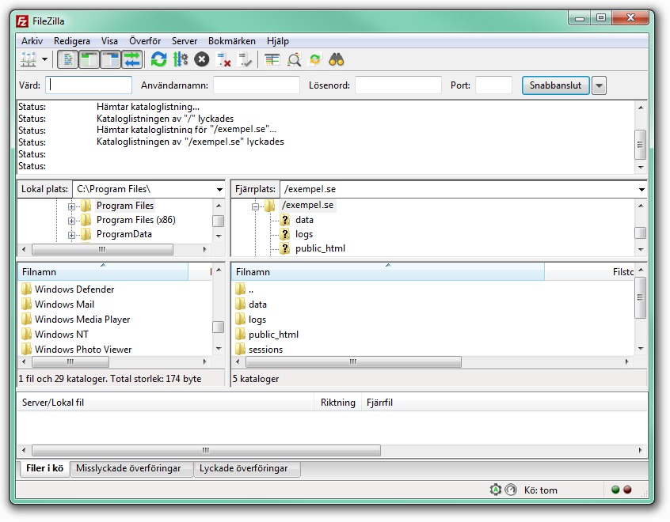
Task: Toggle message log display
Action: point(67,59)
